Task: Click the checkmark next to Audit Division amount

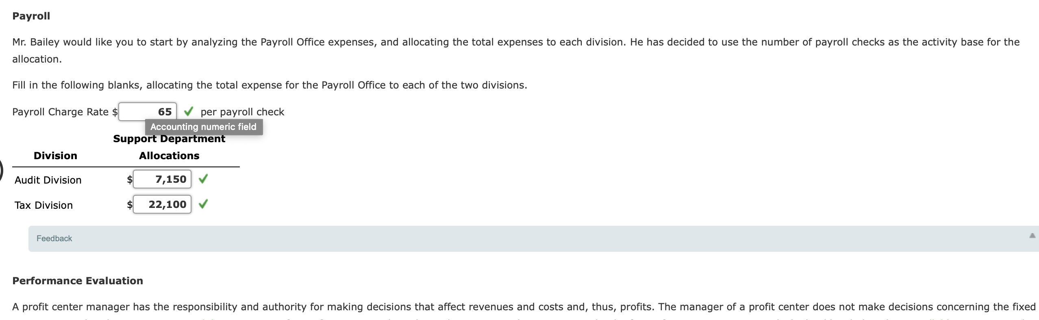Action: pos(203,179)
